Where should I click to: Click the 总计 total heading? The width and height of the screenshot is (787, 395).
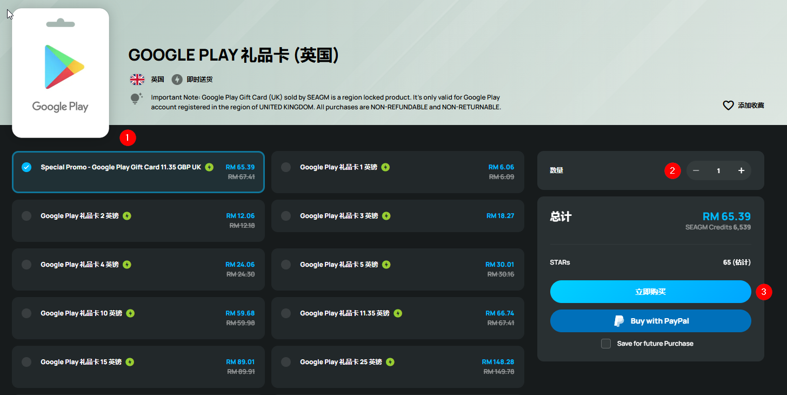[561, 217]
